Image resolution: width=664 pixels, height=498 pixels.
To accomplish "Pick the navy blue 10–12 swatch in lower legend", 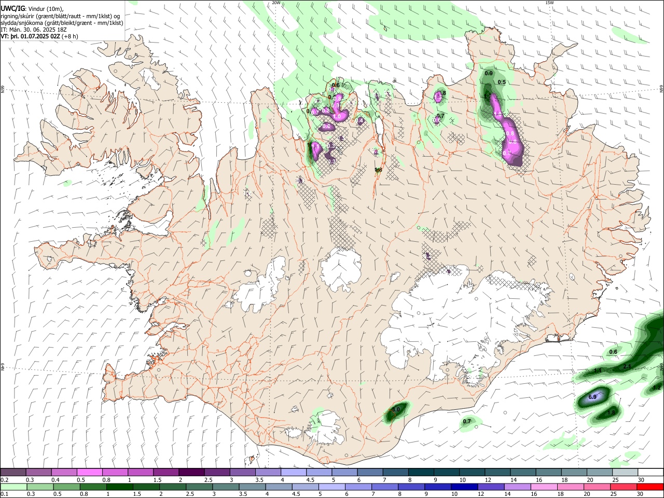I will tap(464, 487).
